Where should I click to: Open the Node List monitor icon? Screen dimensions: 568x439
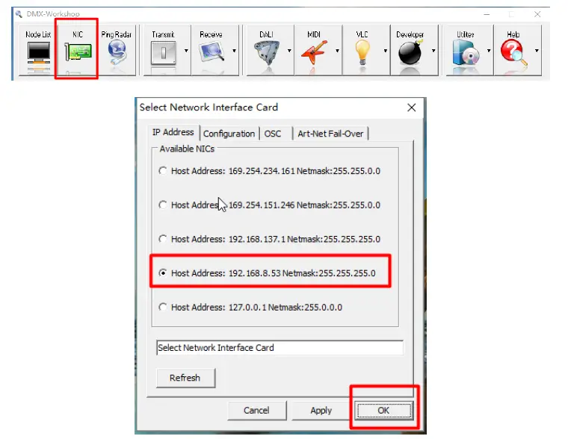point(38,52)
